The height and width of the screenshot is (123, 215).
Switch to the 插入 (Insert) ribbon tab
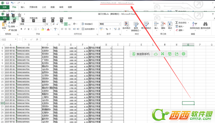[23, 18]
